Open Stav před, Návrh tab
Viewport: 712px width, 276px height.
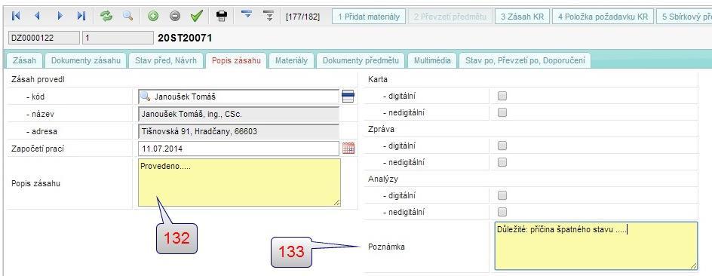[166, 60]
